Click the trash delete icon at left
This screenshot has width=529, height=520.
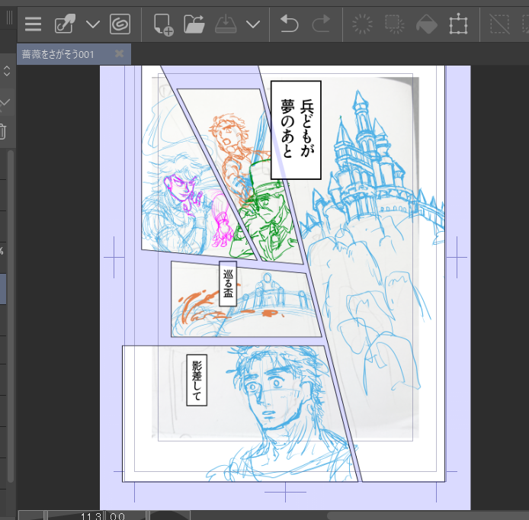tap(3, 132)
